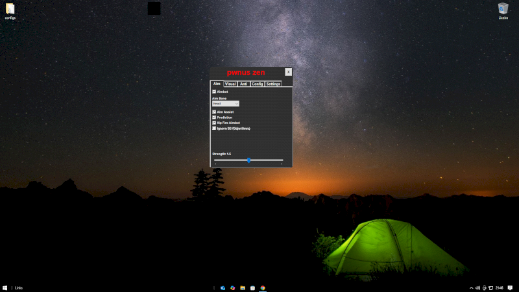Click the black square desktop icon
Image resolution: width=519 pixels, height=292 pixels.
[154, 8]
